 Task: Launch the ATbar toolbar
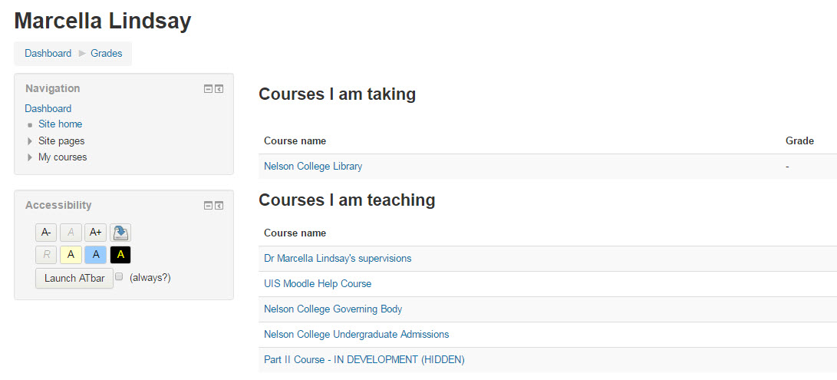click(x=74, y=279)
